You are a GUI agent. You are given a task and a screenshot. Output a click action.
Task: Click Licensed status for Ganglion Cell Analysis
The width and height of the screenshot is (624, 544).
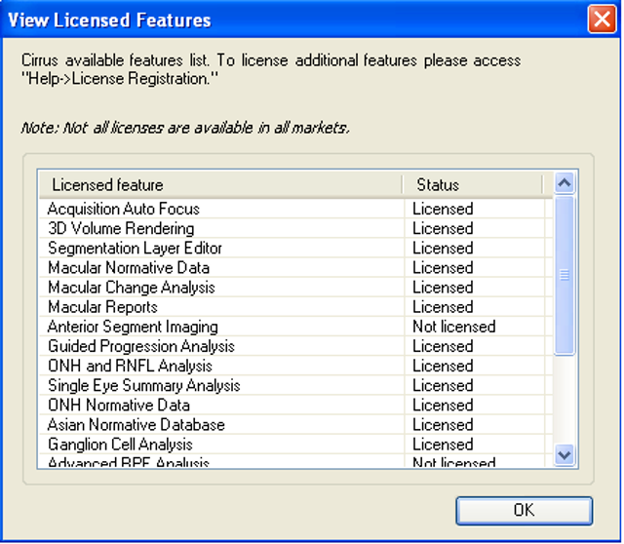(x=443, y=445)
